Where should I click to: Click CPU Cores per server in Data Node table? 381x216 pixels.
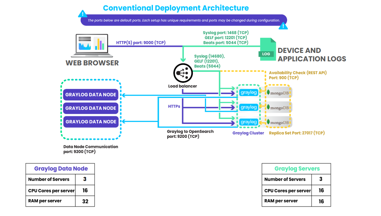pyautogui.click(x=51, y=190)
